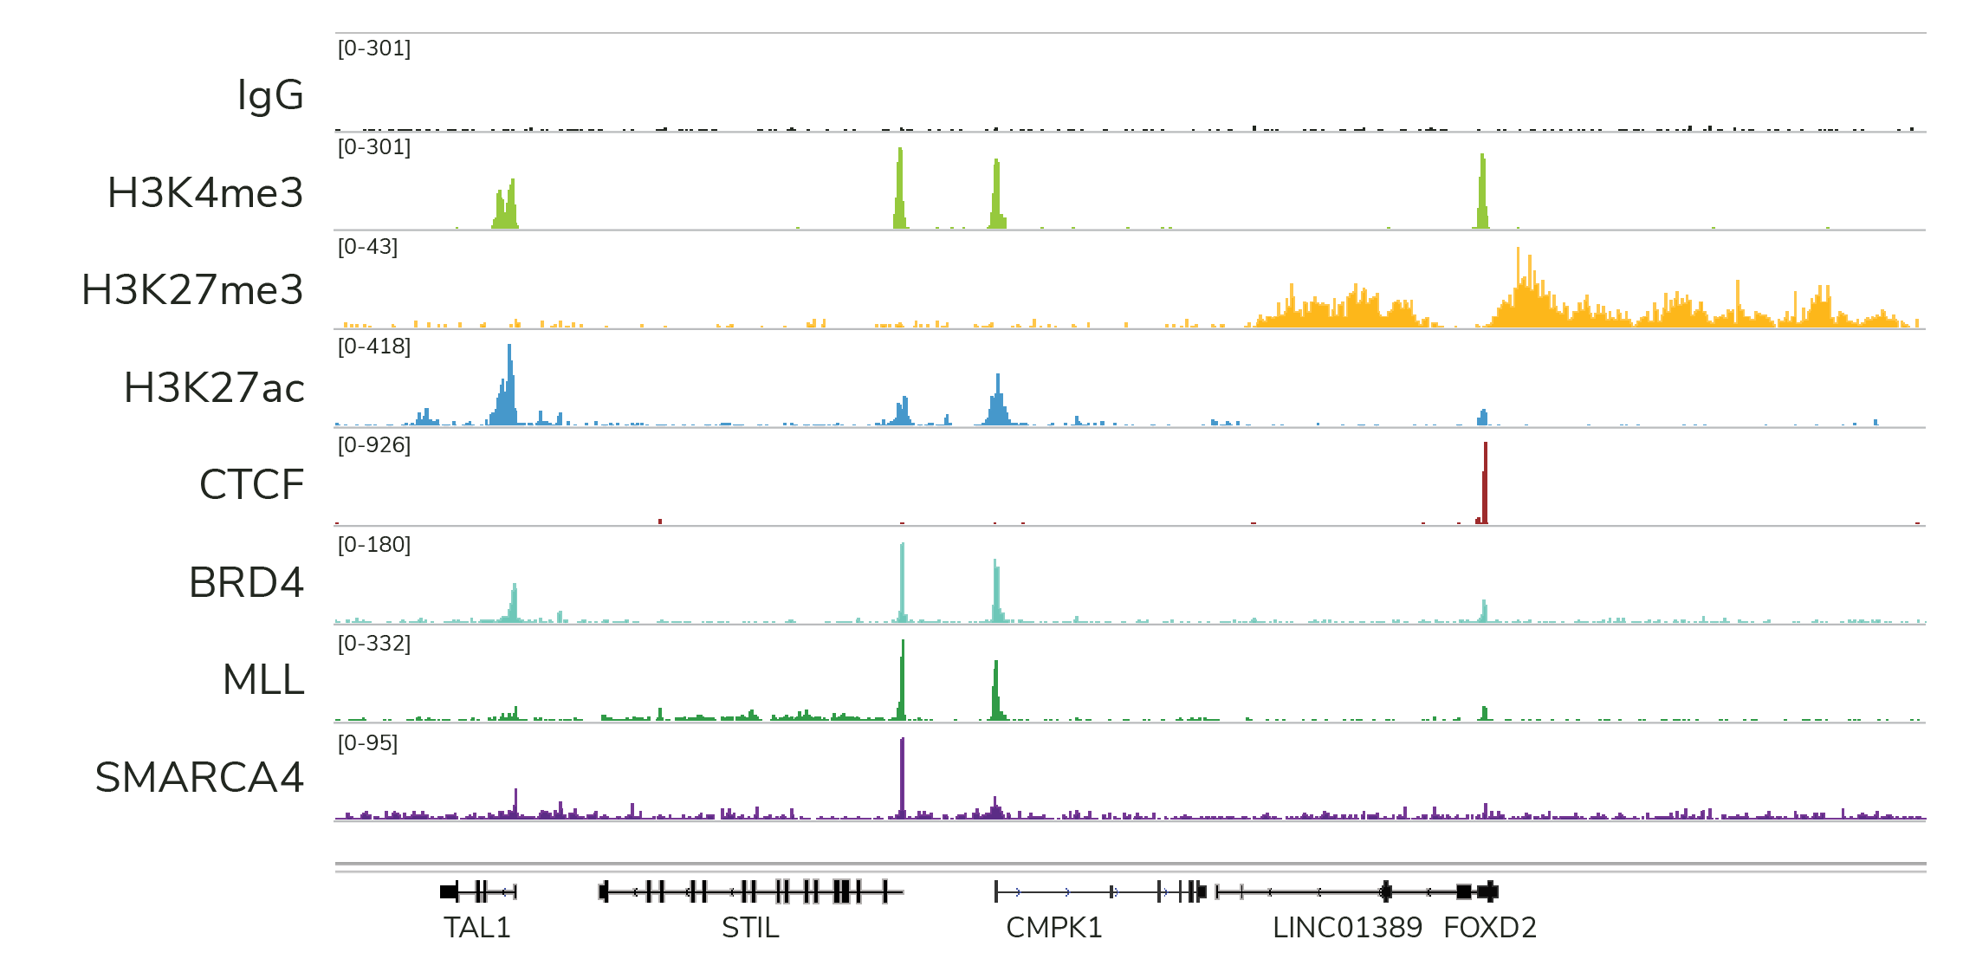Click the tallest blue H3K27ac peak
Screen dimensions: 1963x959
pos(509,385)
